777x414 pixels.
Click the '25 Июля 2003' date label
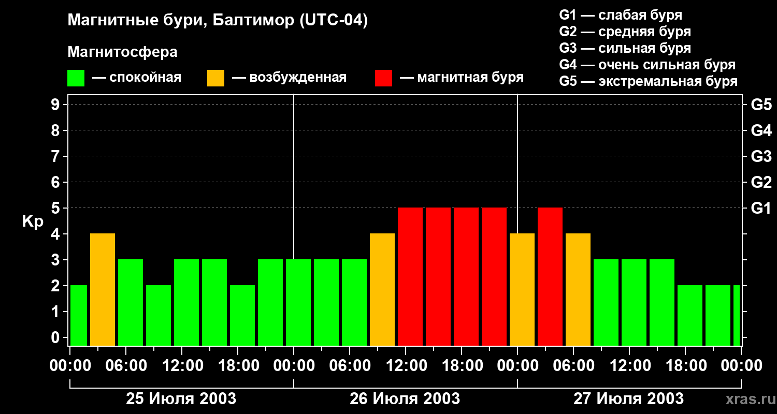(x=181, y=399)
